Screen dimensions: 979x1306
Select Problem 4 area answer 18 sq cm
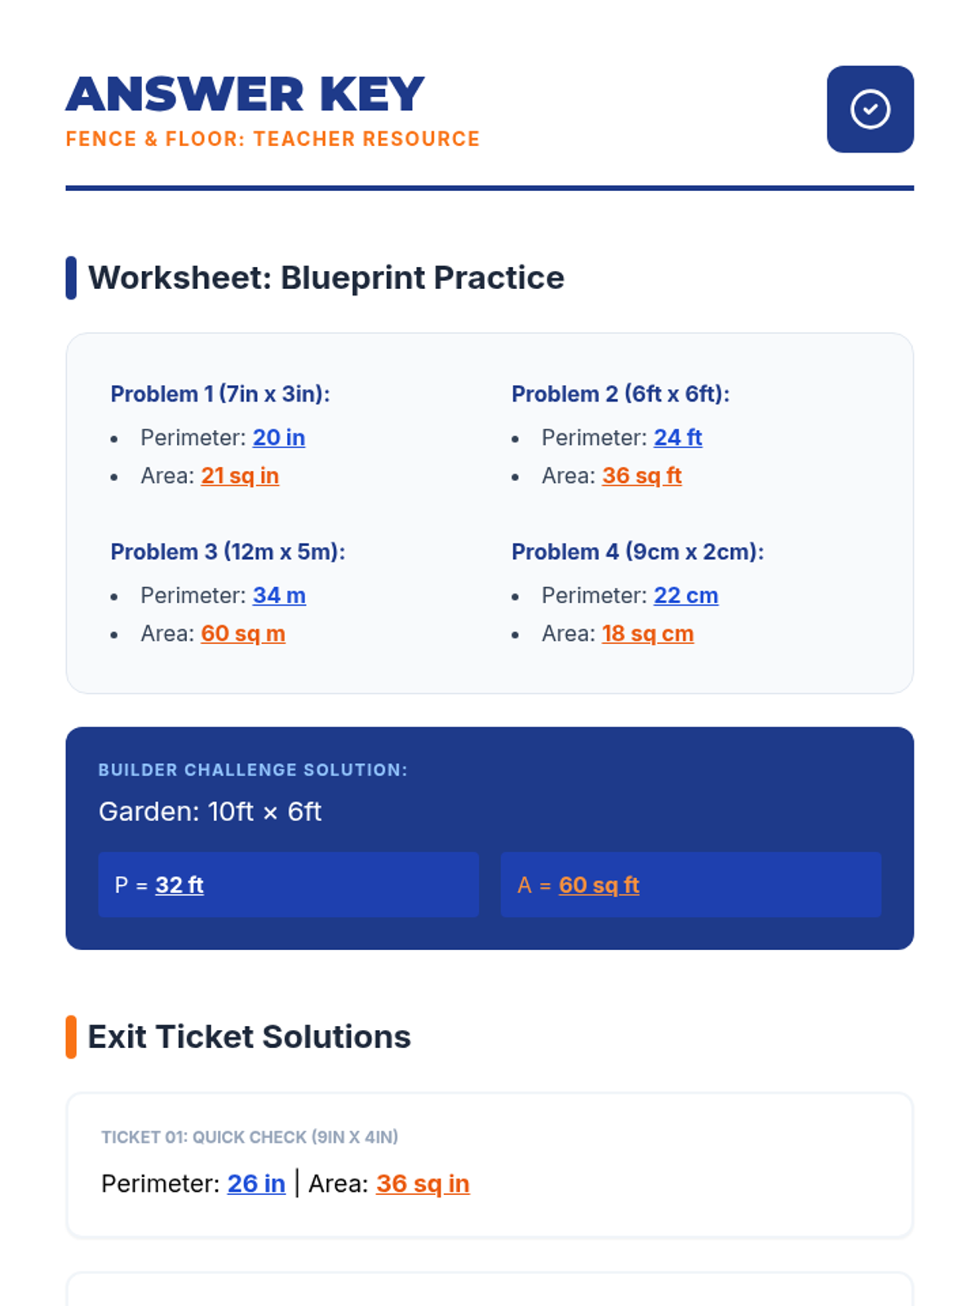coord(648,634)
